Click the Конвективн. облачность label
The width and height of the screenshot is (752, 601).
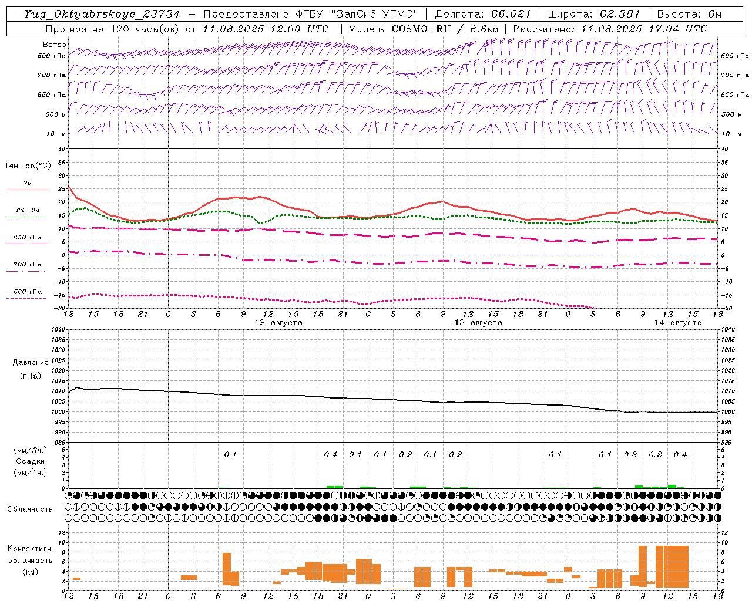click(30, 555)
